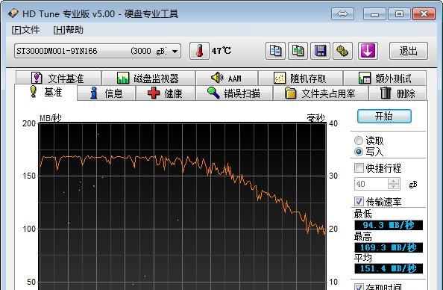Click the copy screenshot icon

[298, 51]
